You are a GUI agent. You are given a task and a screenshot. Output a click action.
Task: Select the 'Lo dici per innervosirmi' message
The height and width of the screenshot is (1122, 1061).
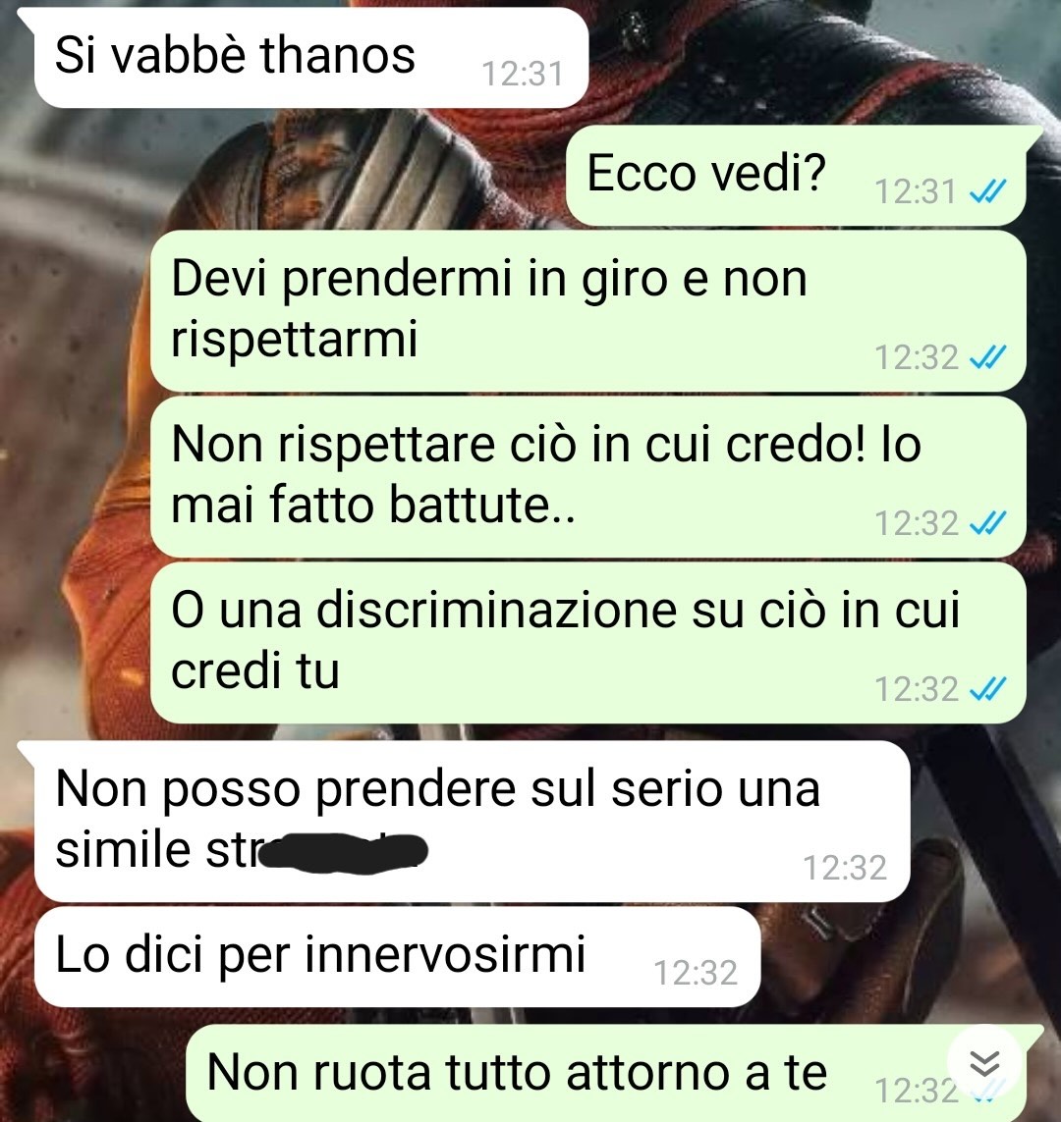[x=397, y=957]
